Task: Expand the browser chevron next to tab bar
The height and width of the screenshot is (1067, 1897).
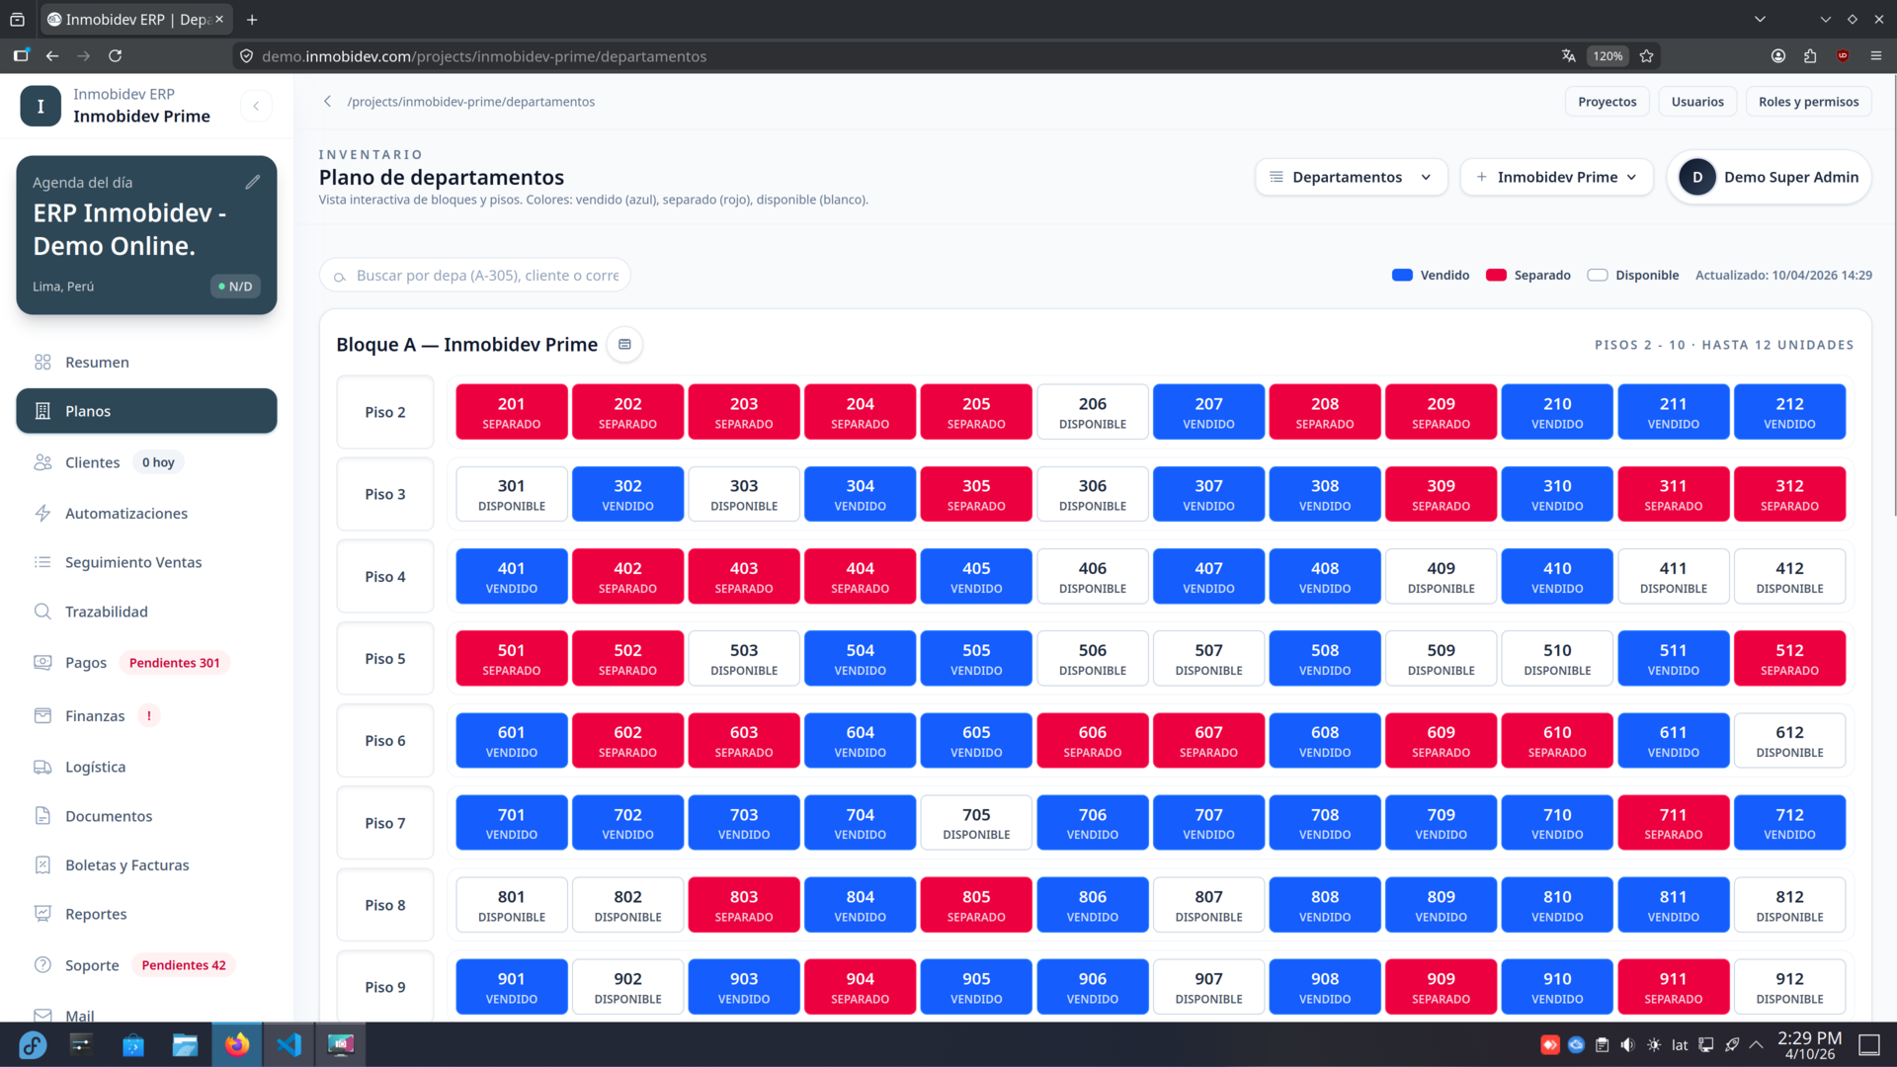Action: [x=1760, y=19]
